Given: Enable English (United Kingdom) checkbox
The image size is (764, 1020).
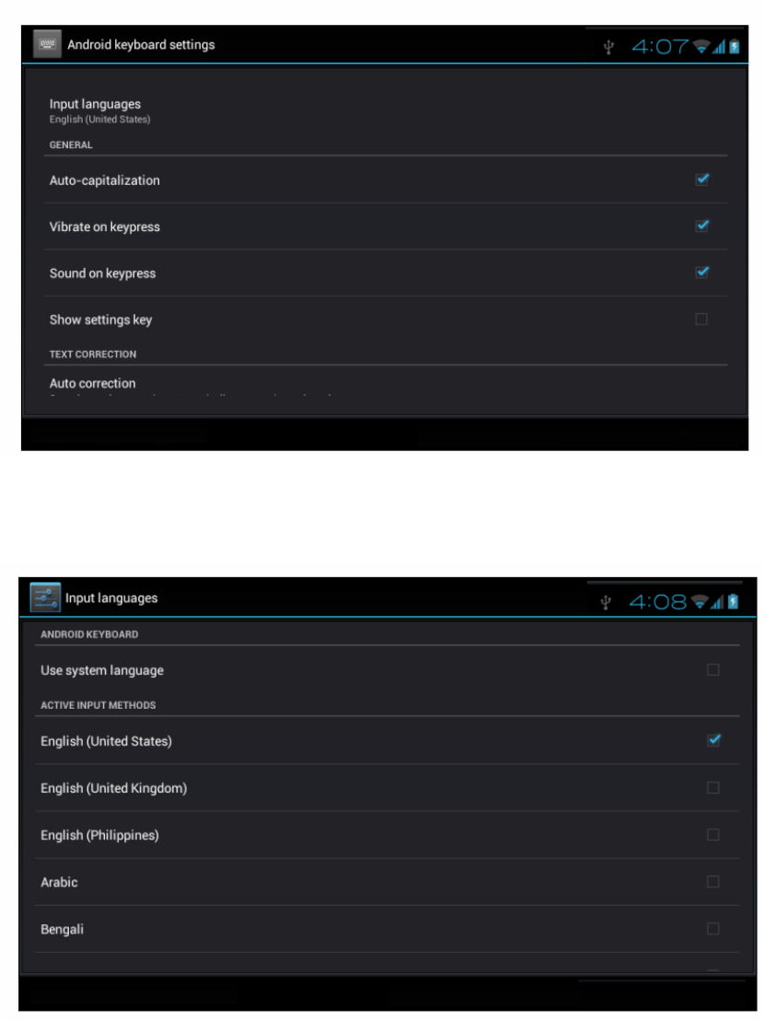Looking at the screenshot, I should (712, 788).
